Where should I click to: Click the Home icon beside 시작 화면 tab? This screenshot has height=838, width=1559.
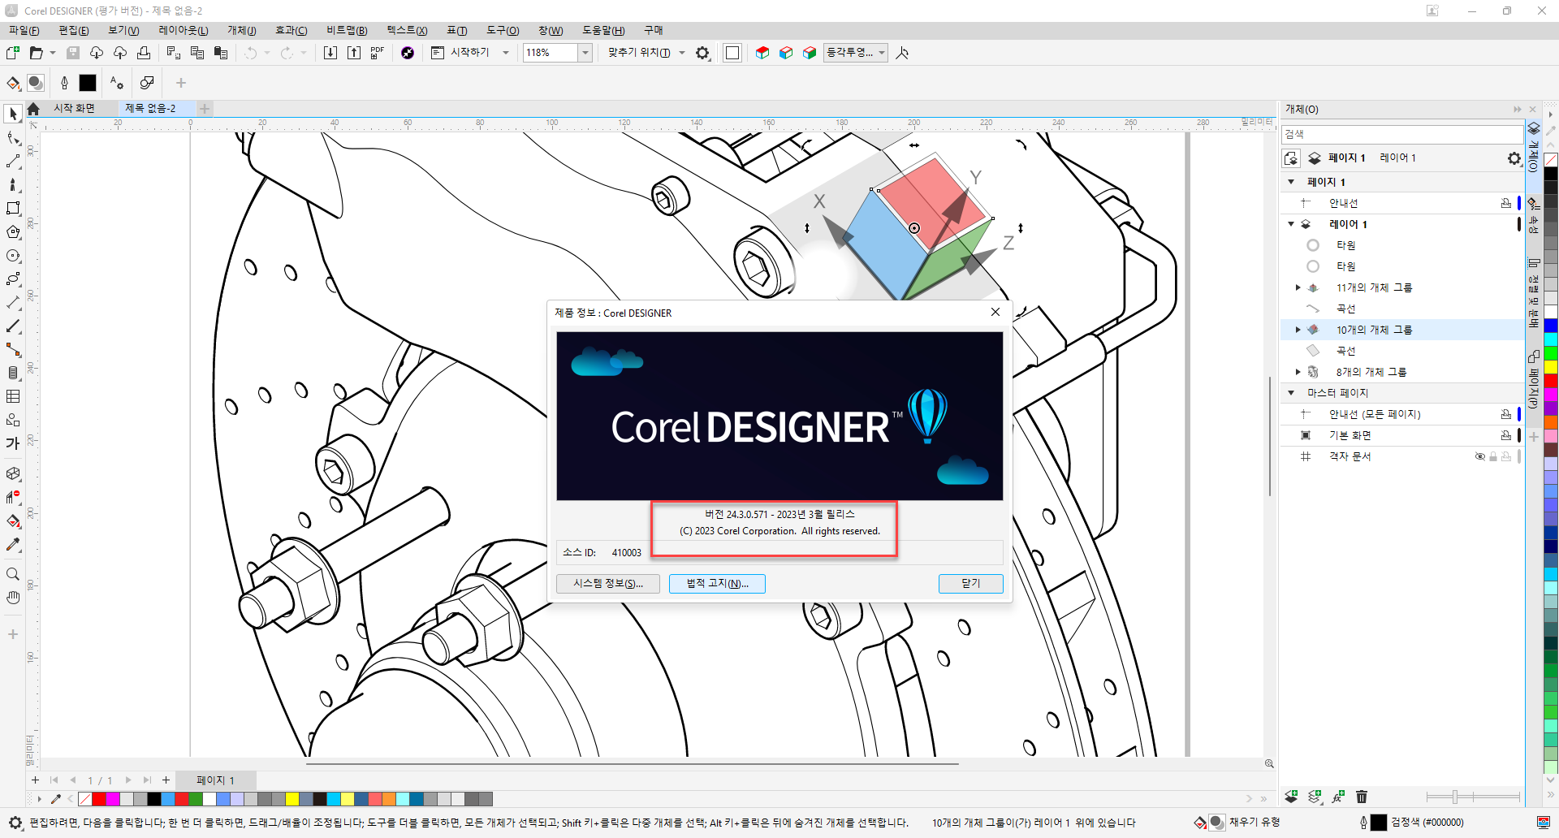pos(33,109)
